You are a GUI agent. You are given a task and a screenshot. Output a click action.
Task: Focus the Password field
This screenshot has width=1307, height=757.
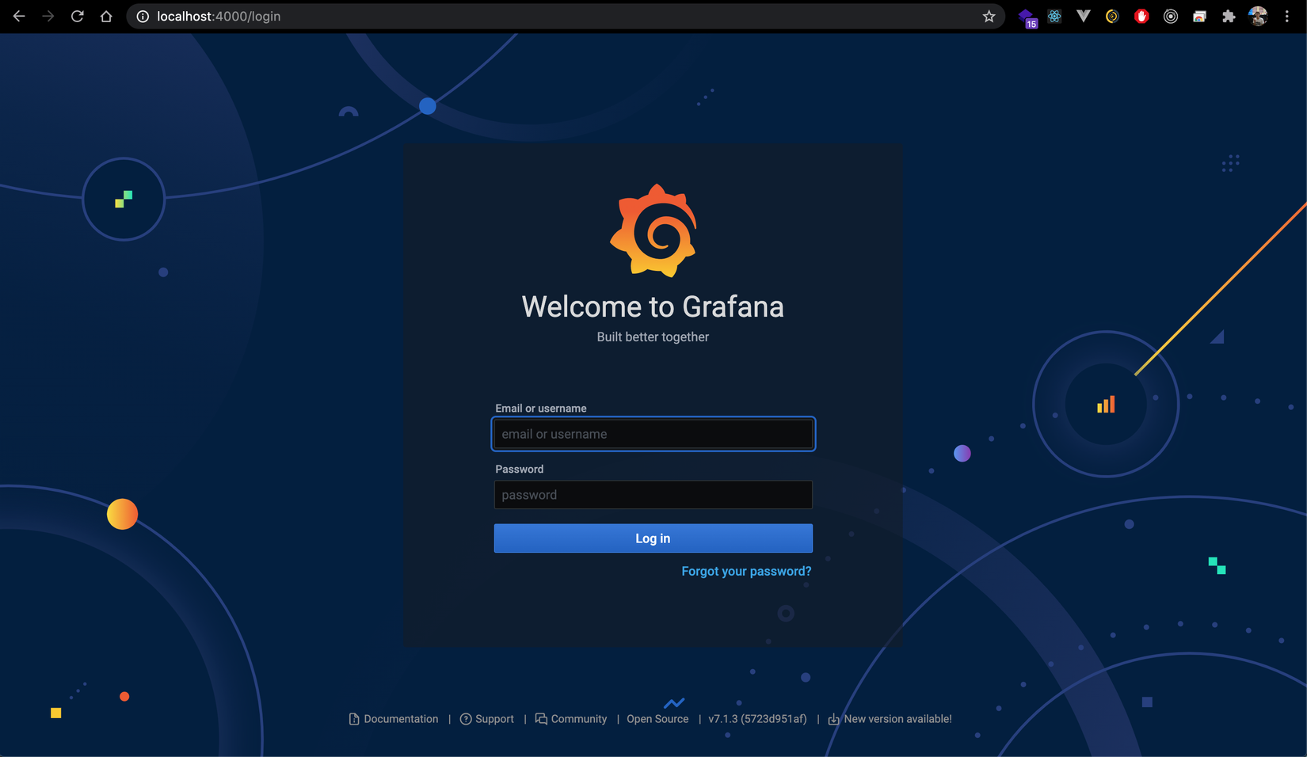tap(653, 495)
